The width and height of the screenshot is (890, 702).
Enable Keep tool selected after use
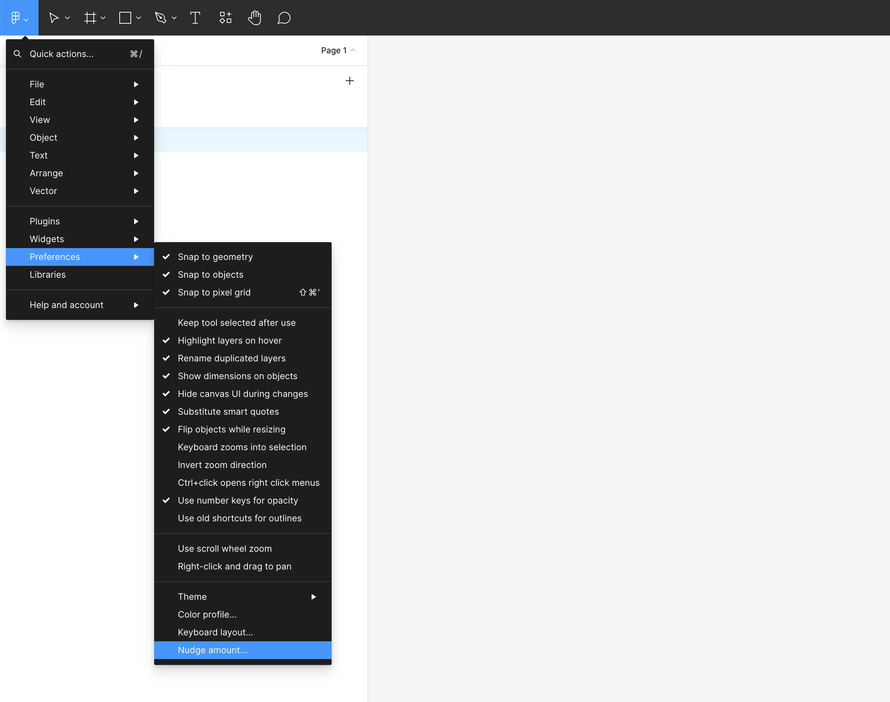coord(236,322)
